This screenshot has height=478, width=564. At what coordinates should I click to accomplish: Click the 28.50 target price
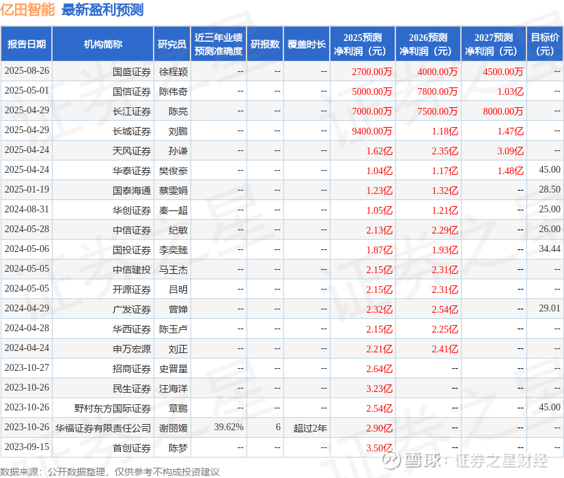point(550,189)
